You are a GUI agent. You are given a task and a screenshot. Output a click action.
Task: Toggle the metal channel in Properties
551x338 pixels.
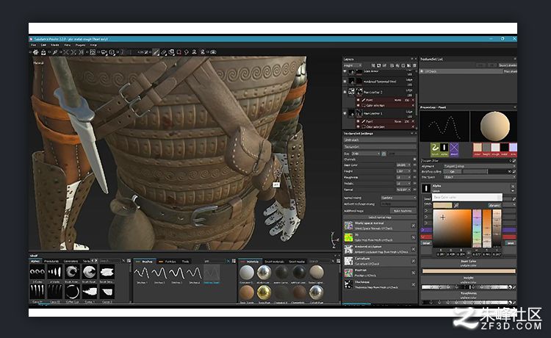505,149
